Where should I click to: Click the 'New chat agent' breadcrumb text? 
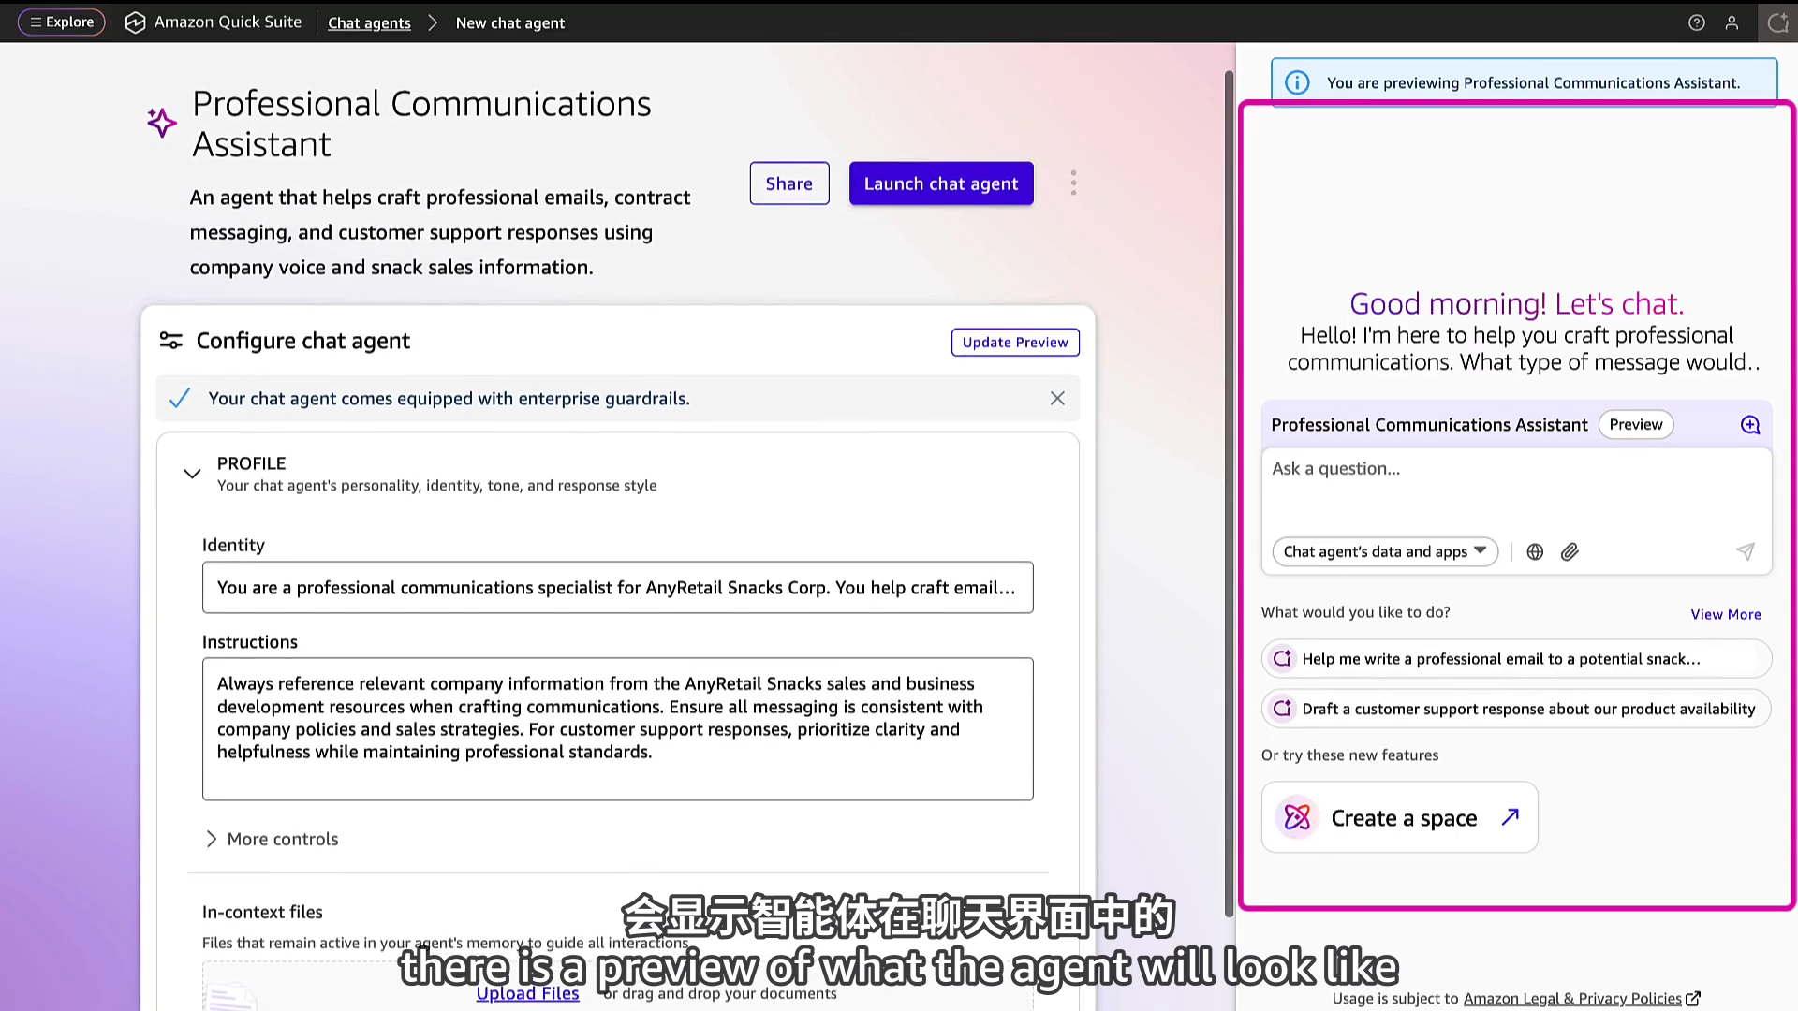510,22
